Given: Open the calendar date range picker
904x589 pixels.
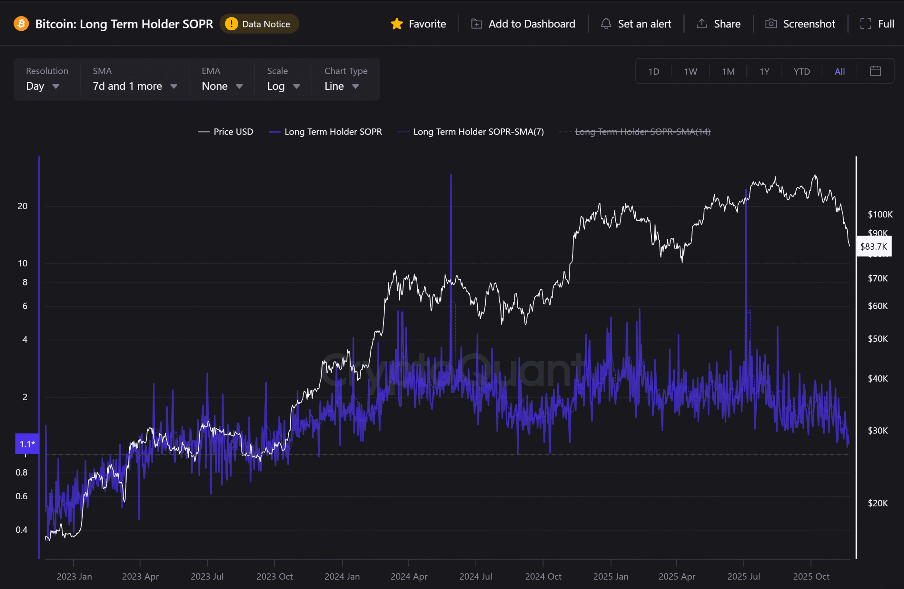Looking at the screenshot, I should pos(875,71).
